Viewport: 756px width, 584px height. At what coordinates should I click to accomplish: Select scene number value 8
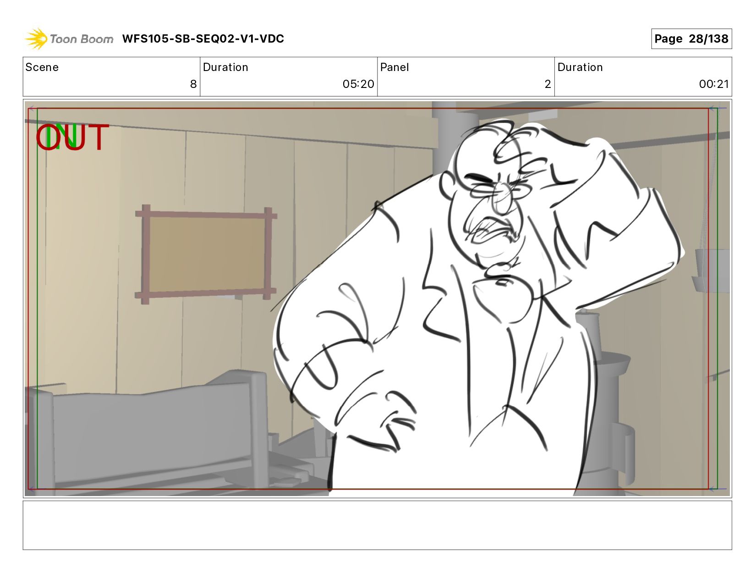point(193,84)
